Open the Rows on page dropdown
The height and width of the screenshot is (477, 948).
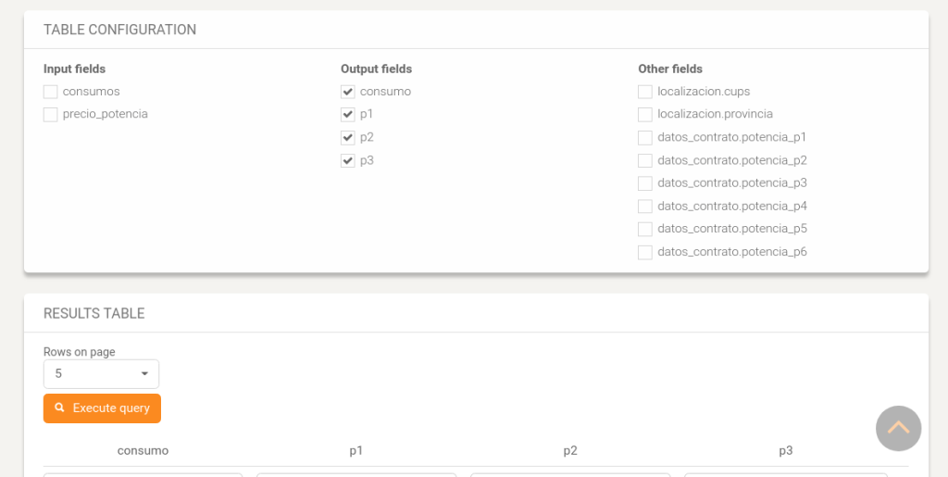point(101,373)
